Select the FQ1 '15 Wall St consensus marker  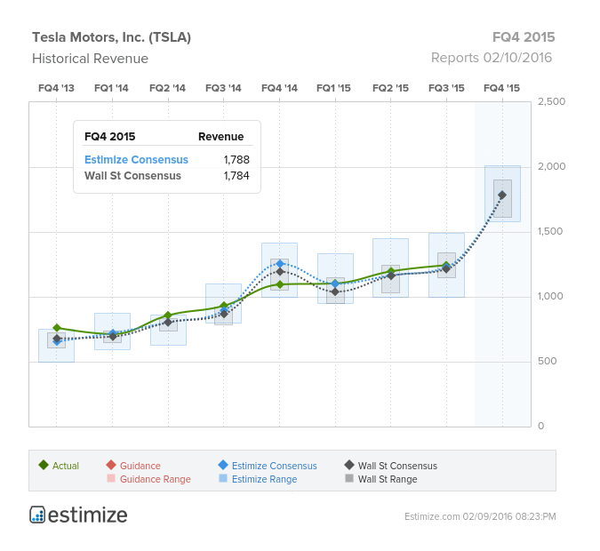[x=335, y=292]
